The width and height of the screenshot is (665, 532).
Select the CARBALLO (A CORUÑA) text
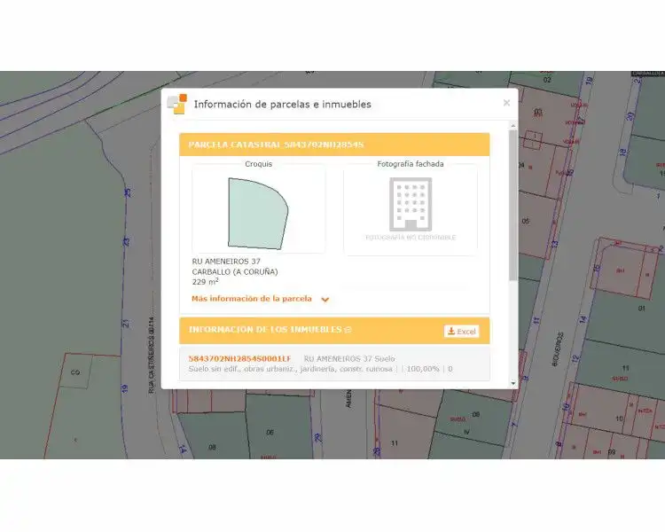click(x=235, y=272)
